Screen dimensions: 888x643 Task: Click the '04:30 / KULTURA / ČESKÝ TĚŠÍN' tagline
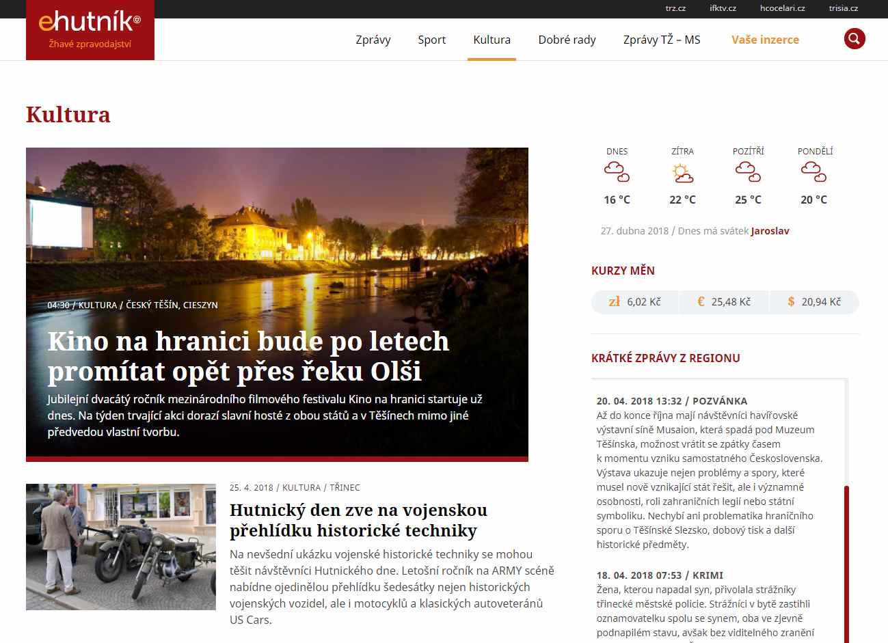(133, 305)
